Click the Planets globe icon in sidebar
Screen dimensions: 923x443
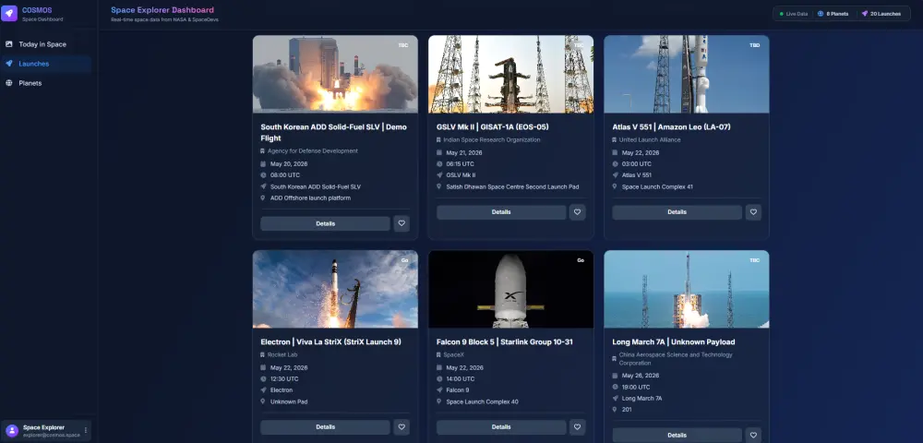click(9, 83)
